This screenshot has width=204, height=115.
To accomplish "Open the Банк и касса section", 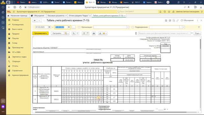I will pos(17,29).
